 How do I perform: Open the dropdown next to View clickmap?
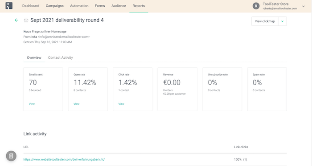click(282, 21)
